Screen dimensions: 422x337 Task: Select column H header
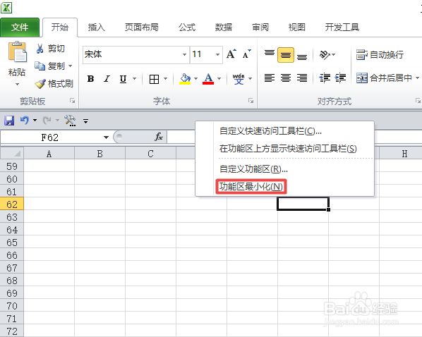pyautogui.click(x=401, y=154)
